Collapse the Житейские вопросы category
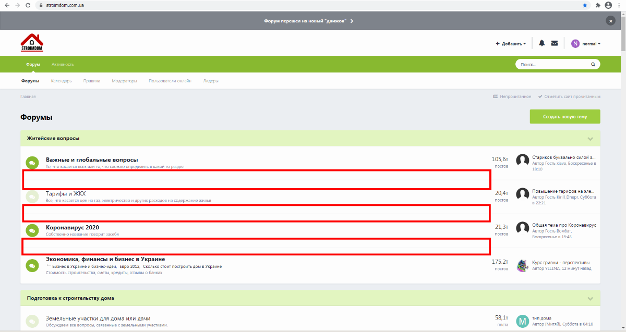 591,139
